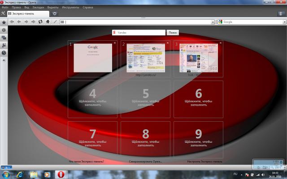This screenshot has height=179, width=287.
Task: Fill empty Speed Dial slot 4
Action: tap(93, 99)
